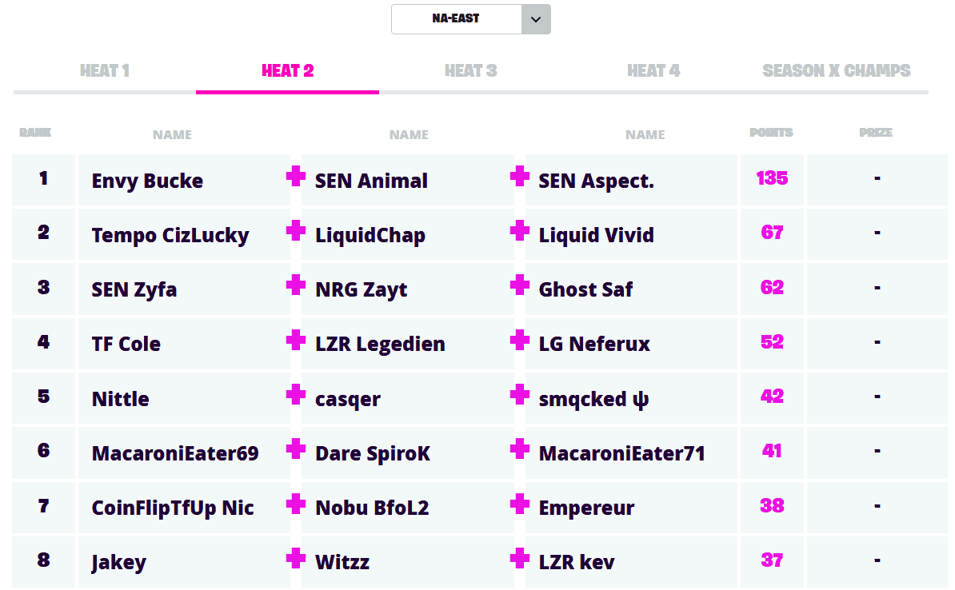Switch to the Heat 1 tab
955x590 pixels.
105,71
